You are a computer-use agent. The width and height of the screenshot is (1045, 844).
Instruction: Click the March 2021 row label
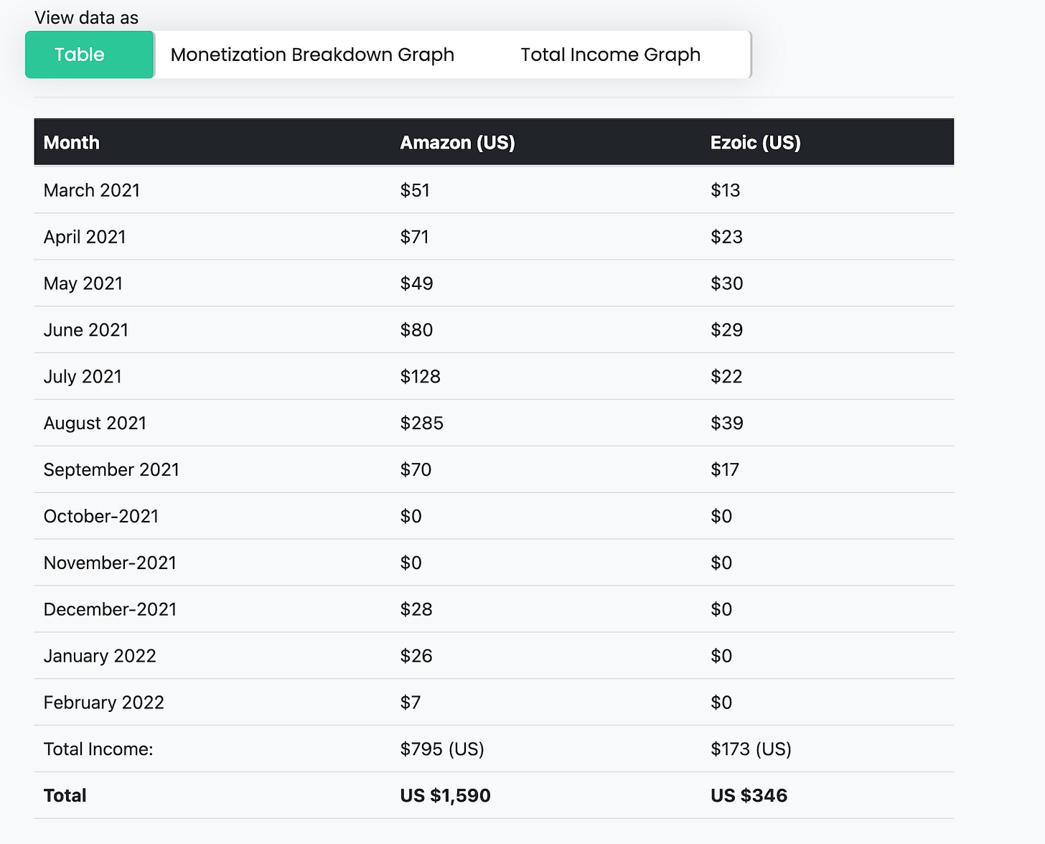pos(91,190)
